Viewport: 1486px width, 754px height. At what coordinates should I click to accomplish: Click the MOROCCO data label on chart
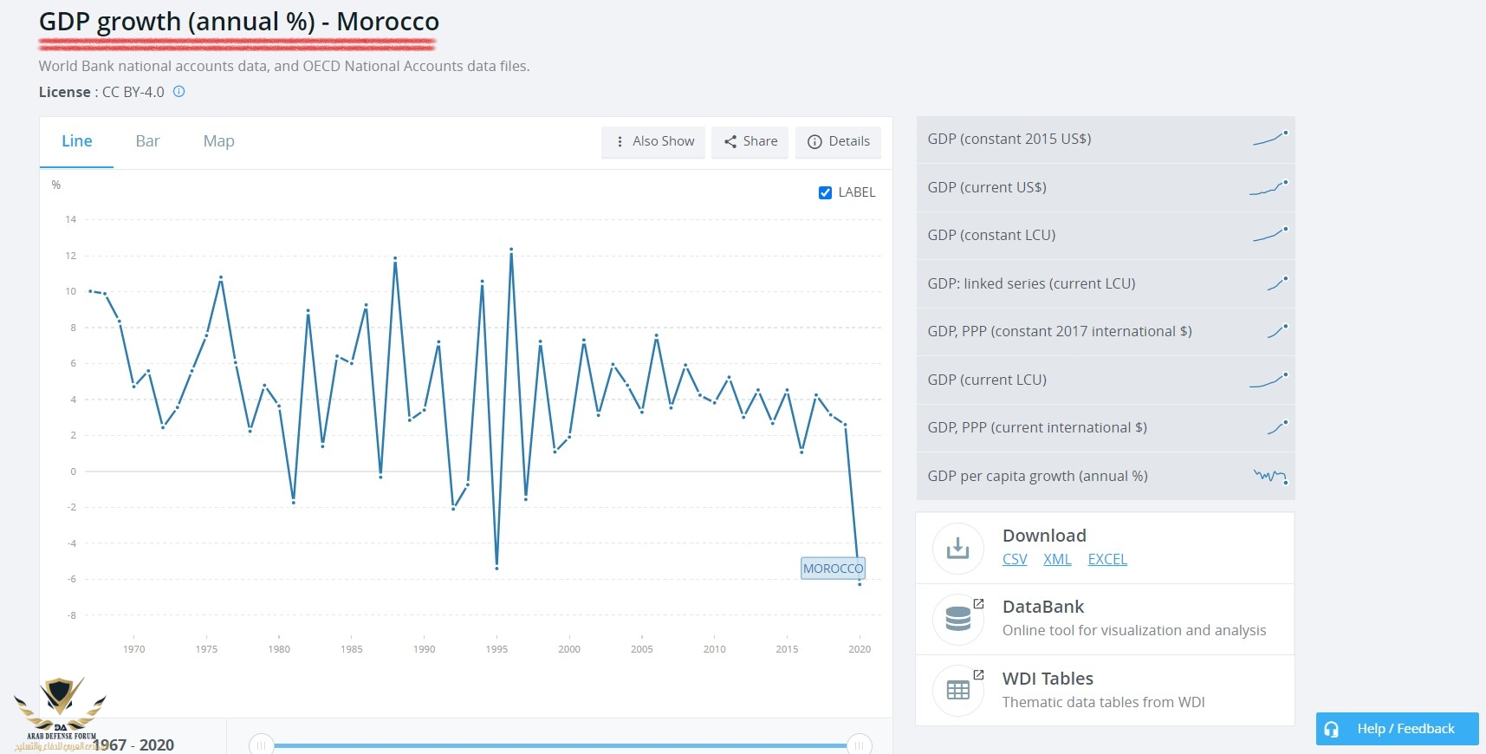click(833, 569)
